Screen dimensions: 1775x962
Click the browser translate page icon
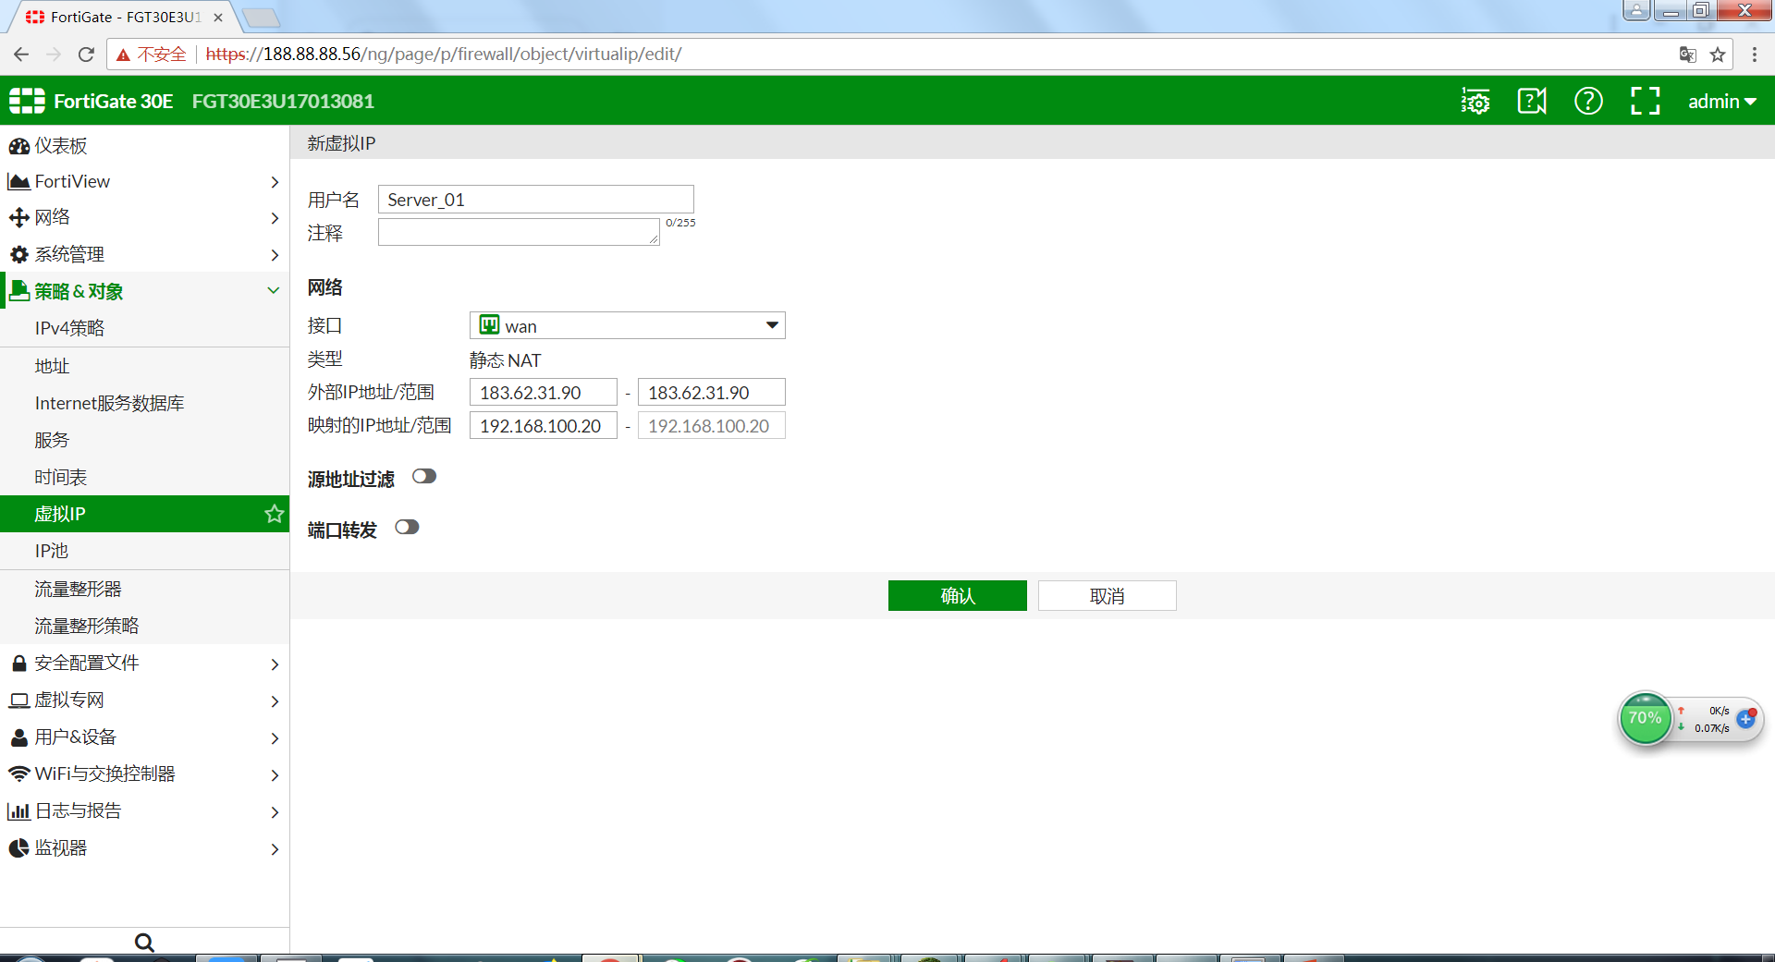tap(1687, 55)
